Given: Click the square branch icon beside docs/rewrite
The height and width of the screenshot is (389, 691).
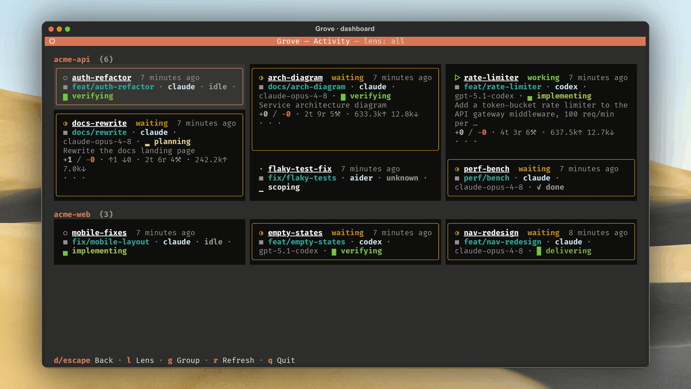Looking at the screenshot, I should coord(65,133).
